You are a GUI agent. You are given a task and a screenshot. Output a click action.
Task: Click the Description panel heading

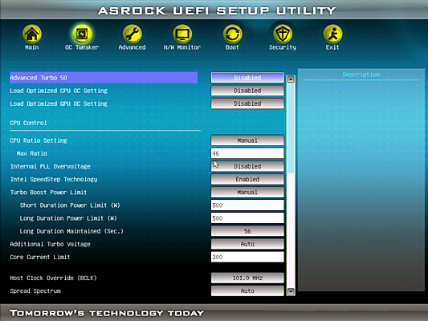pos(361,75)
